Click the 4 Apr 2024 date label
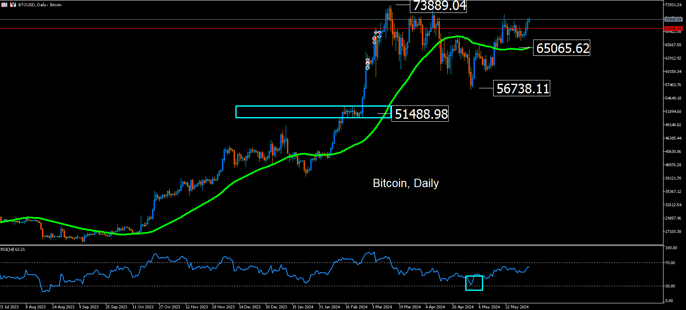The width and height of the screenshot is (686, 310). coord(436,307)
